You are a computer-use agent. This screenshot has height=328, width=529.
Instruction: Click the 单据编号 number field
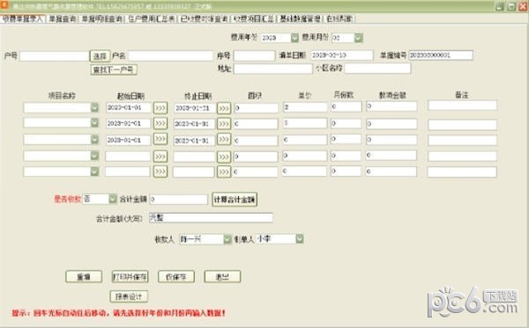tap(441, 55)
